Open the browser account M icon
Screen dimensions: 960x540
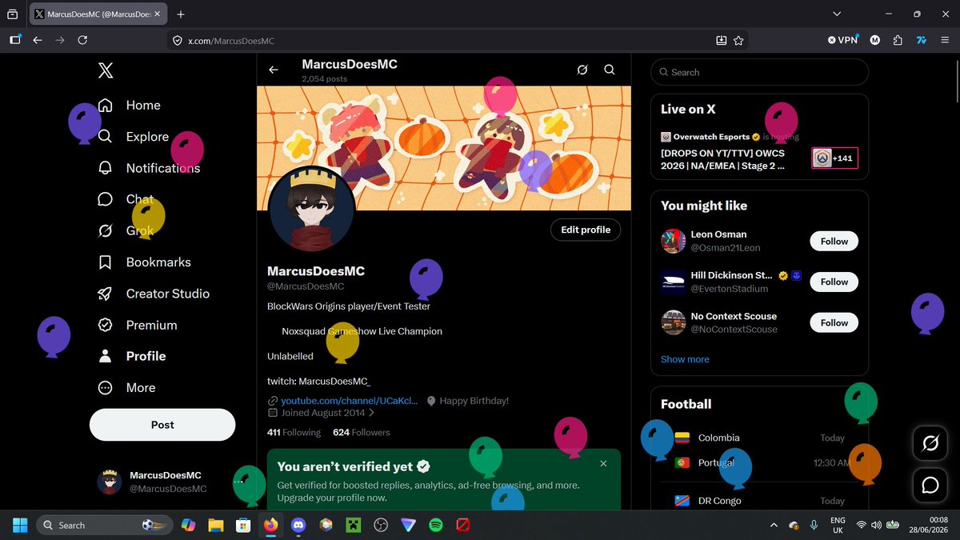click(x=875, y=40)
